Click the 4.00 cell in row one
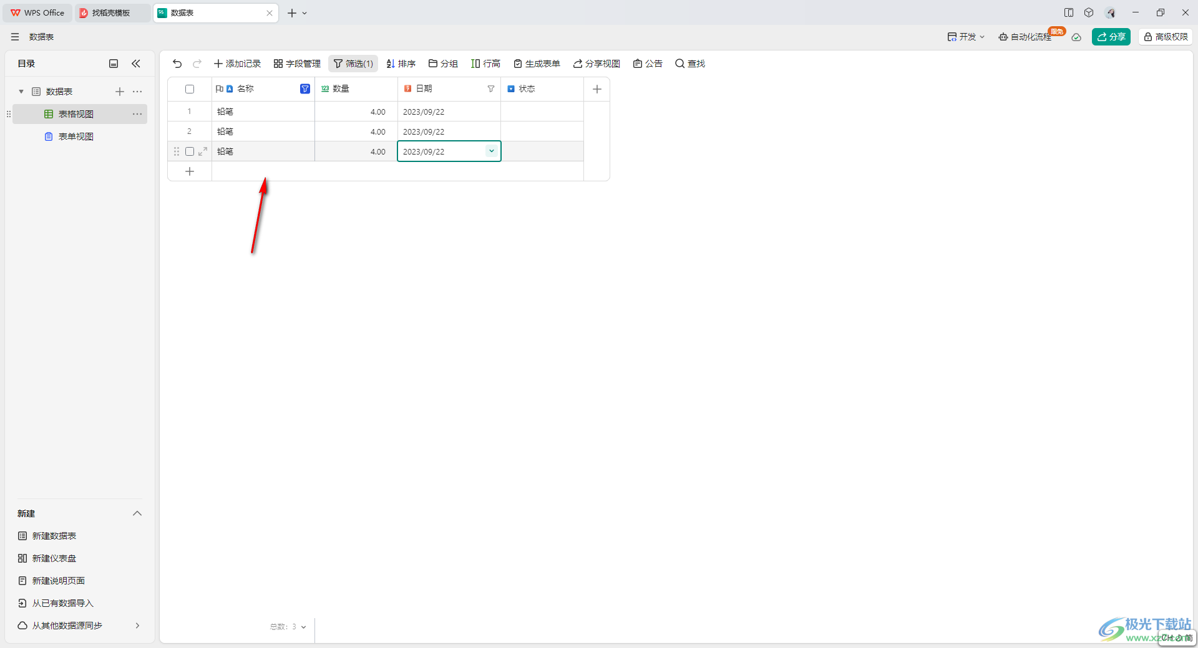Viewport: 1198px width, 648px height. click(x=356, y=112)
